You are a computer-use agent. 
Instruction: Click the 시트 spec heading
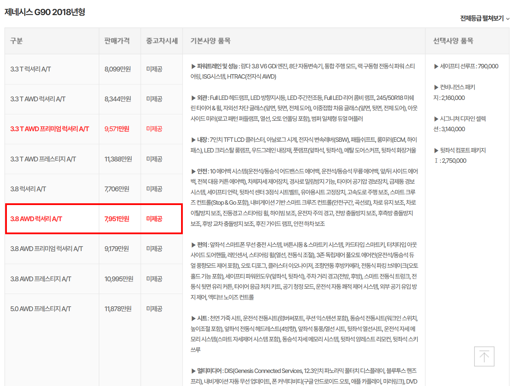[202, 318]
